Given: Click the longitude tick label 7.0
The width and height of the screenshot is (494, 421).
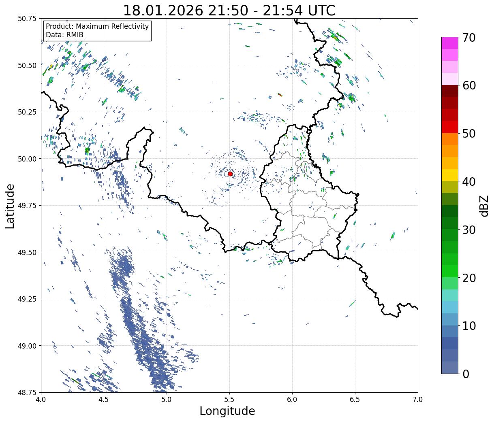Looking at the screenshot, I should [418, 400].
